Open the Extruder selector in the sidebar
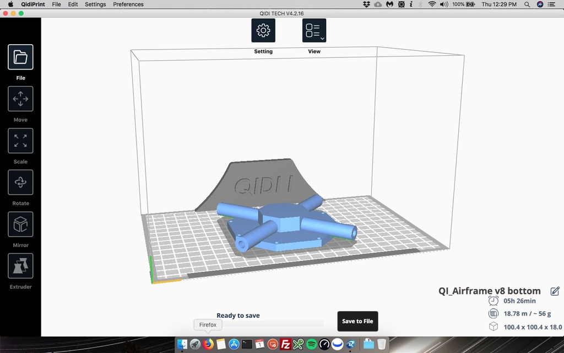Viewport: 564px width, 353px height. click(x=20, y=266)
